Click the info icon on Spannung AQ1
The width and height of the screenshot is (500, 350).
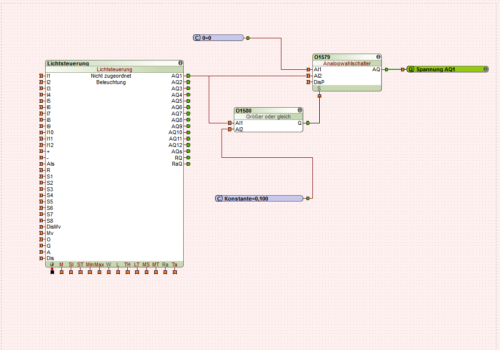(x=485, y=69)
